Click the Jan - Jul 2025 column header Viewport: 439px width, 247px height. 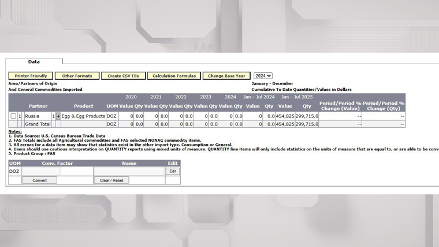click(297, 97)
